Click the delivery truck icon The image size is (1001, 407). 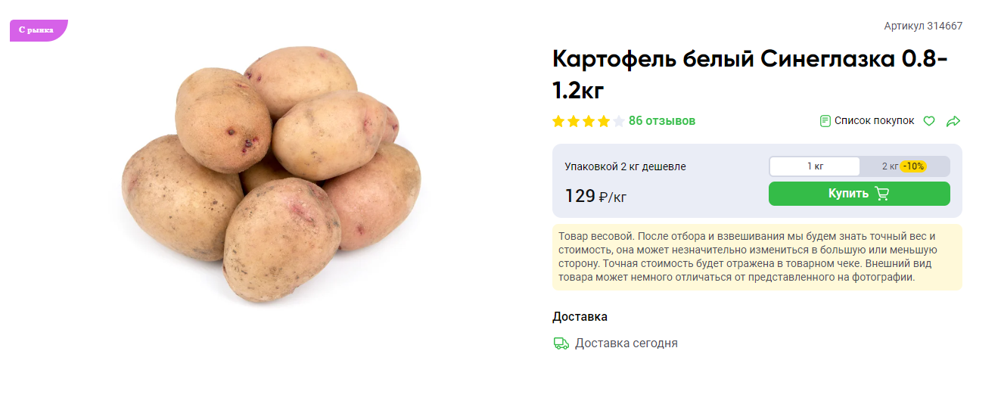coord(561,343)
